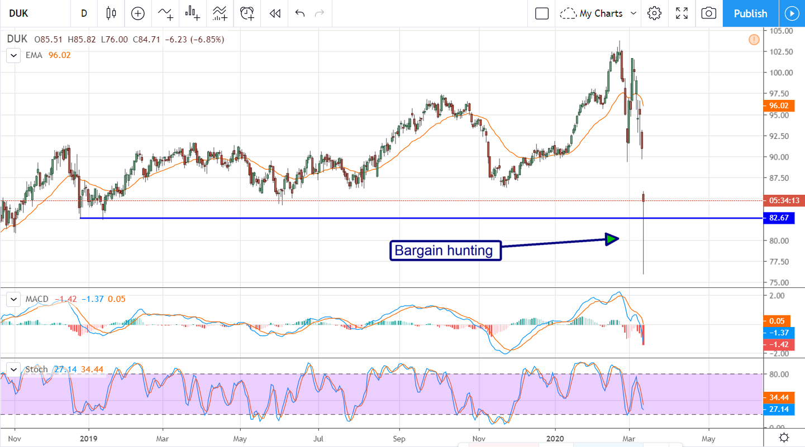Click the My Charts cloud button

(x=592, y=13)
